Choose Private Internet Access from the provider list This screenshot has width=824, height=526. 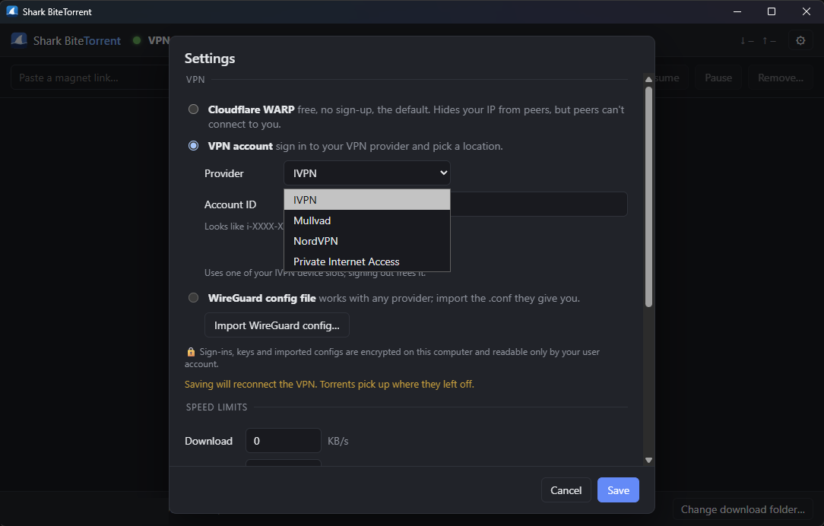coord(367,261)
